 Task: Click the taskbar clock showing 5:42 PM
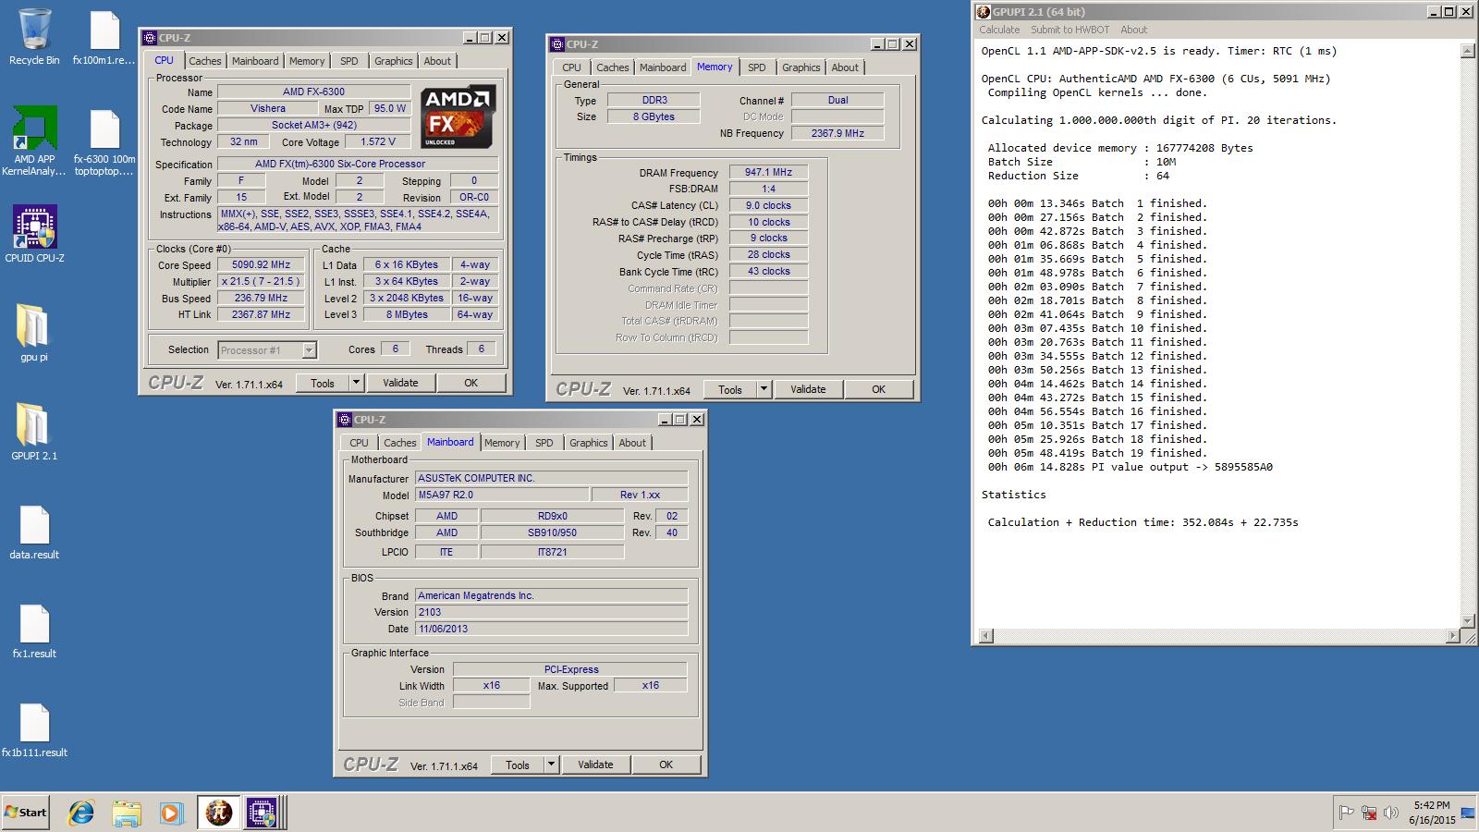1431,813
